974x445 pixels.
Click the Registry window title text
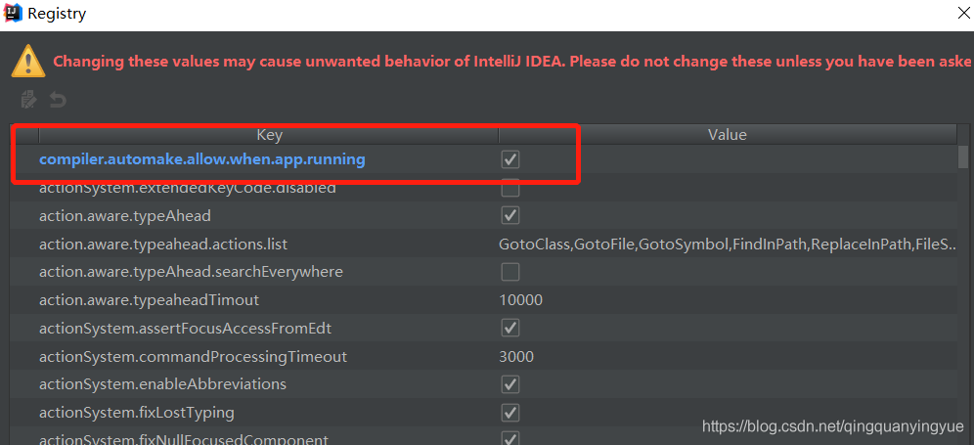57,13
